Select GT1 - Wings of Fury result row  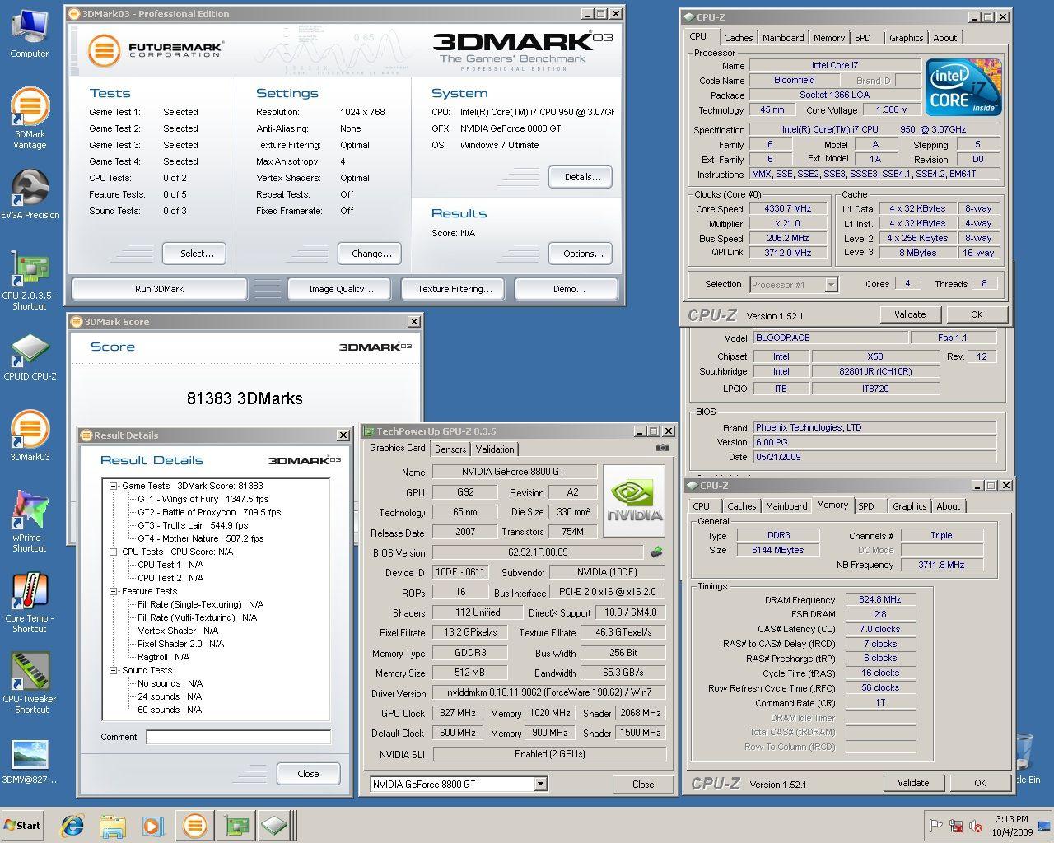click(x=203, y=499)
